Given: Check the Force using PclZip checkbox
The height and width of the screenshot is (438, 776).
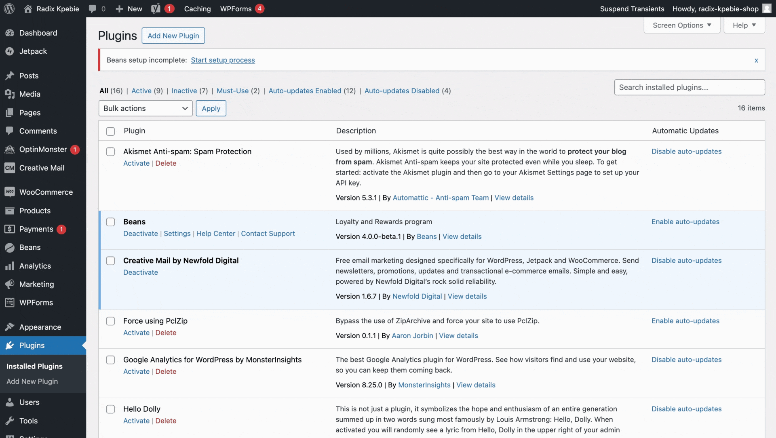Looking at the screenshot, I should pyautogui.click(x=110, y=321).
